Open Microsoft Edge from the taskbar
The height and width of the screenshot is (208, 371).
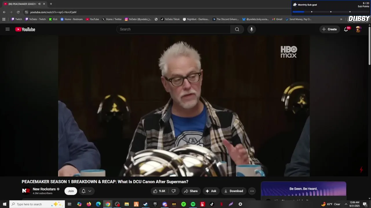(x=98, y=204)
